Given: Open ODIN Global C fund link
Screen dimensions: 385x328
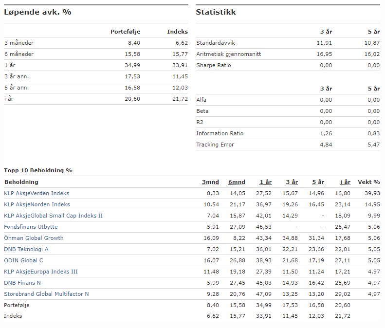Looking at the screenshot, I should [23, 260].
